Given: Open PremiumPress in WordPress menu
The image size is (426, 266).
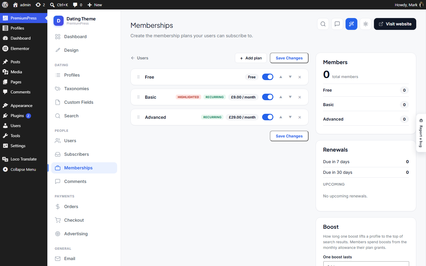Looking at the screenshot, I should (24, 18).
